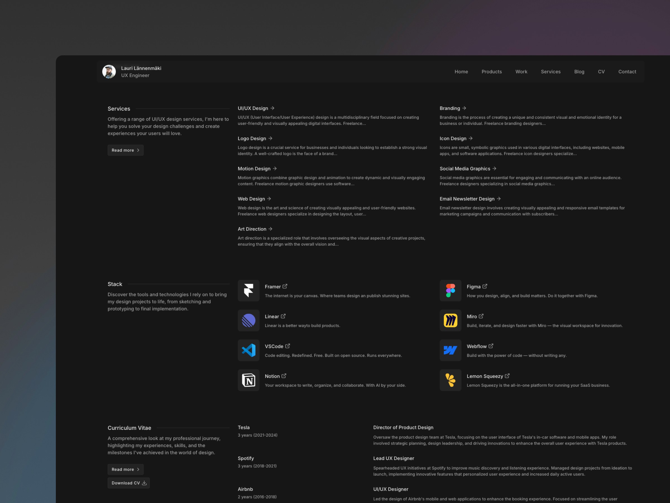The height and width of the screenshot is (503, 670).
Task: Open the Miro title link
Action: coord(472,317)
